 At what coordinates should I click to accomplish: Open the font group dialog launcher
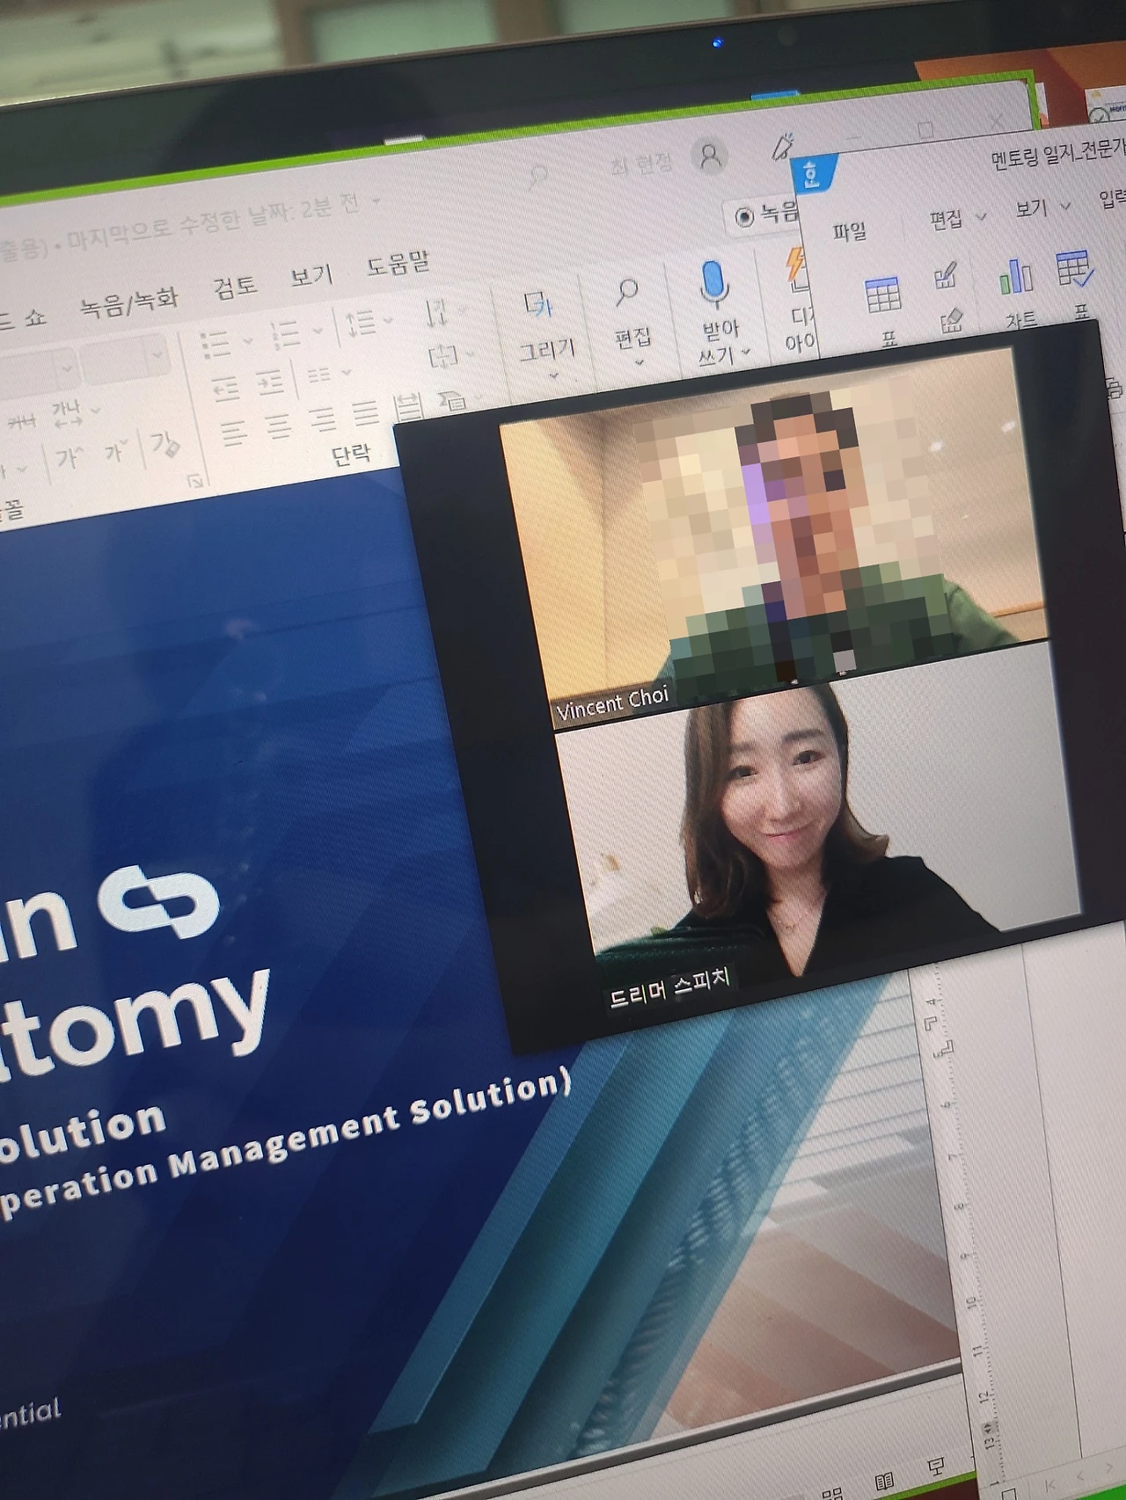(194, 480)
